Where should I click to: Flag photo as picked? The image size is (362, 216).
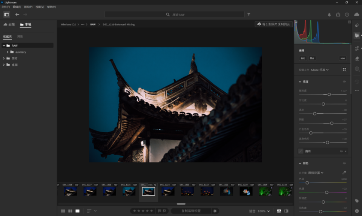click(x=160, y=211)
